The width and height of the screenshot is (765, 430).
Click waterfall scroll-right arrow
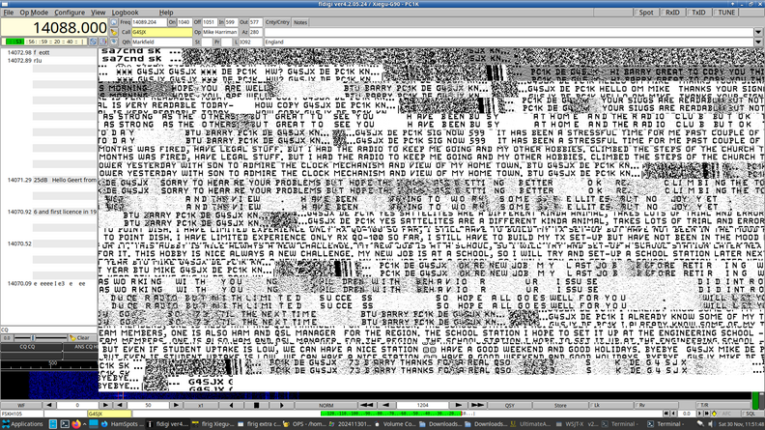pos(281,405)
